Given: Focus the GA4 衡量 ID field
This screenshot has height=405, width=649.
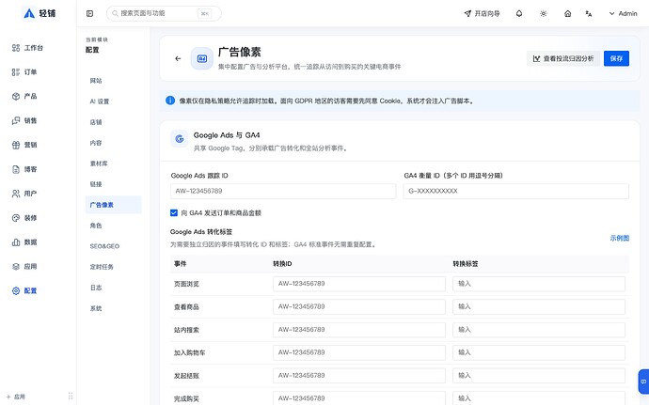Looking at the screenshot, I should pyautogui.click(x=516, y=191).
